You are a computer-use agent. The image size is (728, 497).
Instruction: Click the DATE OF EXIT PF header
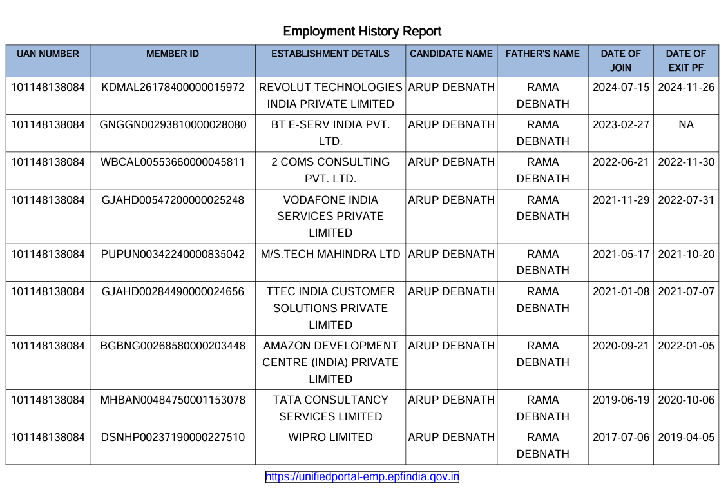[686, 61]
